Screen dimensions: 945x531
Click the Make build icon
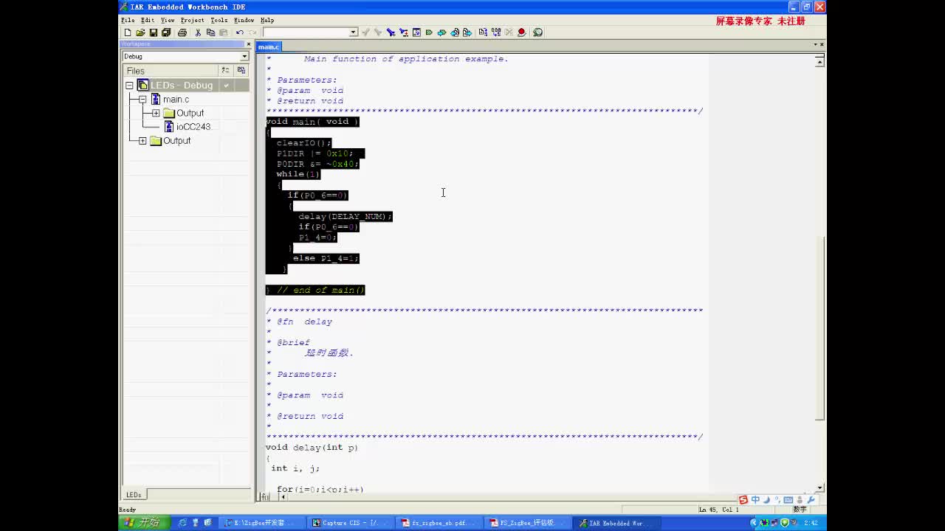(x=496, y=32)
